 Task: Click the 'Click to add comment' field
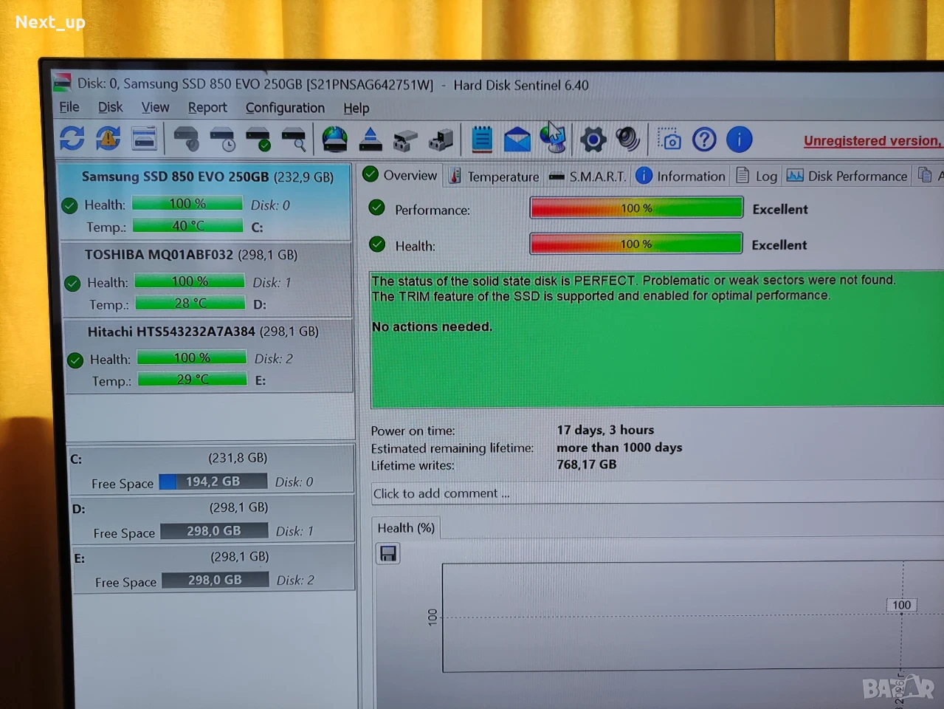click(x=657, y=493)
